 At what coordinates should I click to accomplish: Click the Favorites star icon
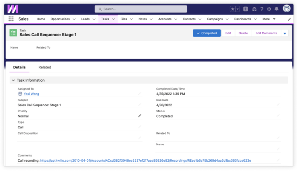(233, 9)
